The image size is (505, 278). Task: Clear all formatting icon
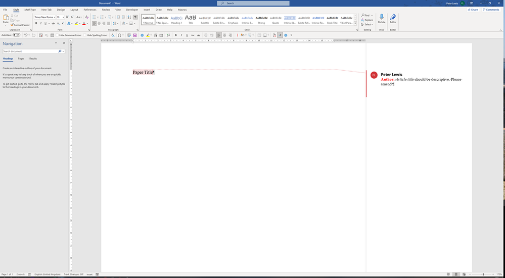click(86, 17)
